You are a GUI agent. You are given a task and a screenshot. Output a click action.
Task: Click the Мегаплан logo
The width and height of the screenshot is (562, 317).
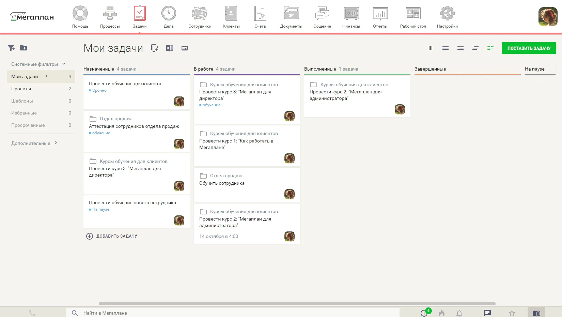32,17
